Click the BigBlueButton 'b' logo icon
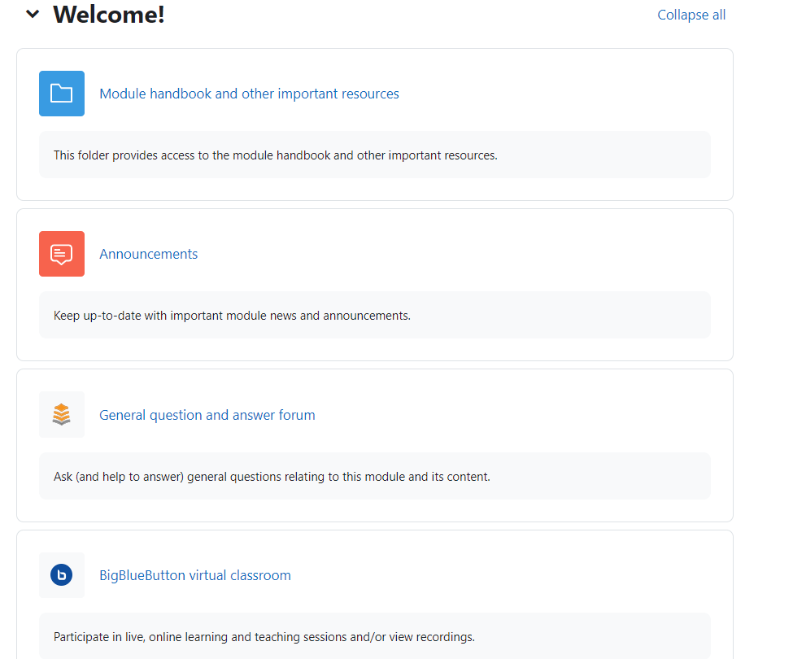This screenshot has height=659, width=793. click(62, 575)
